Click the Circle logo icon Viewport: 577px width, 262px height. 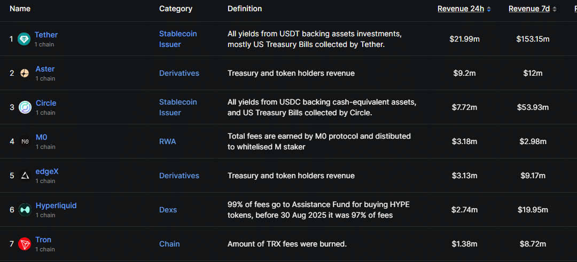(25, 107)
